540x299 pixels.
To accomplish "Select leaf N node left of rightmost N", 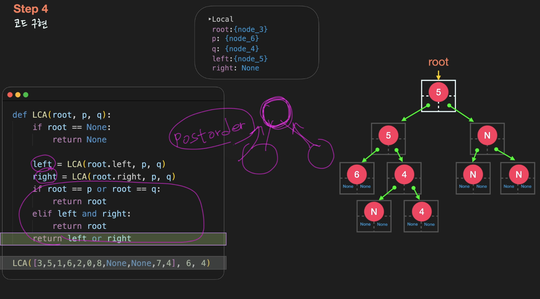I will [x=473, y=174].
